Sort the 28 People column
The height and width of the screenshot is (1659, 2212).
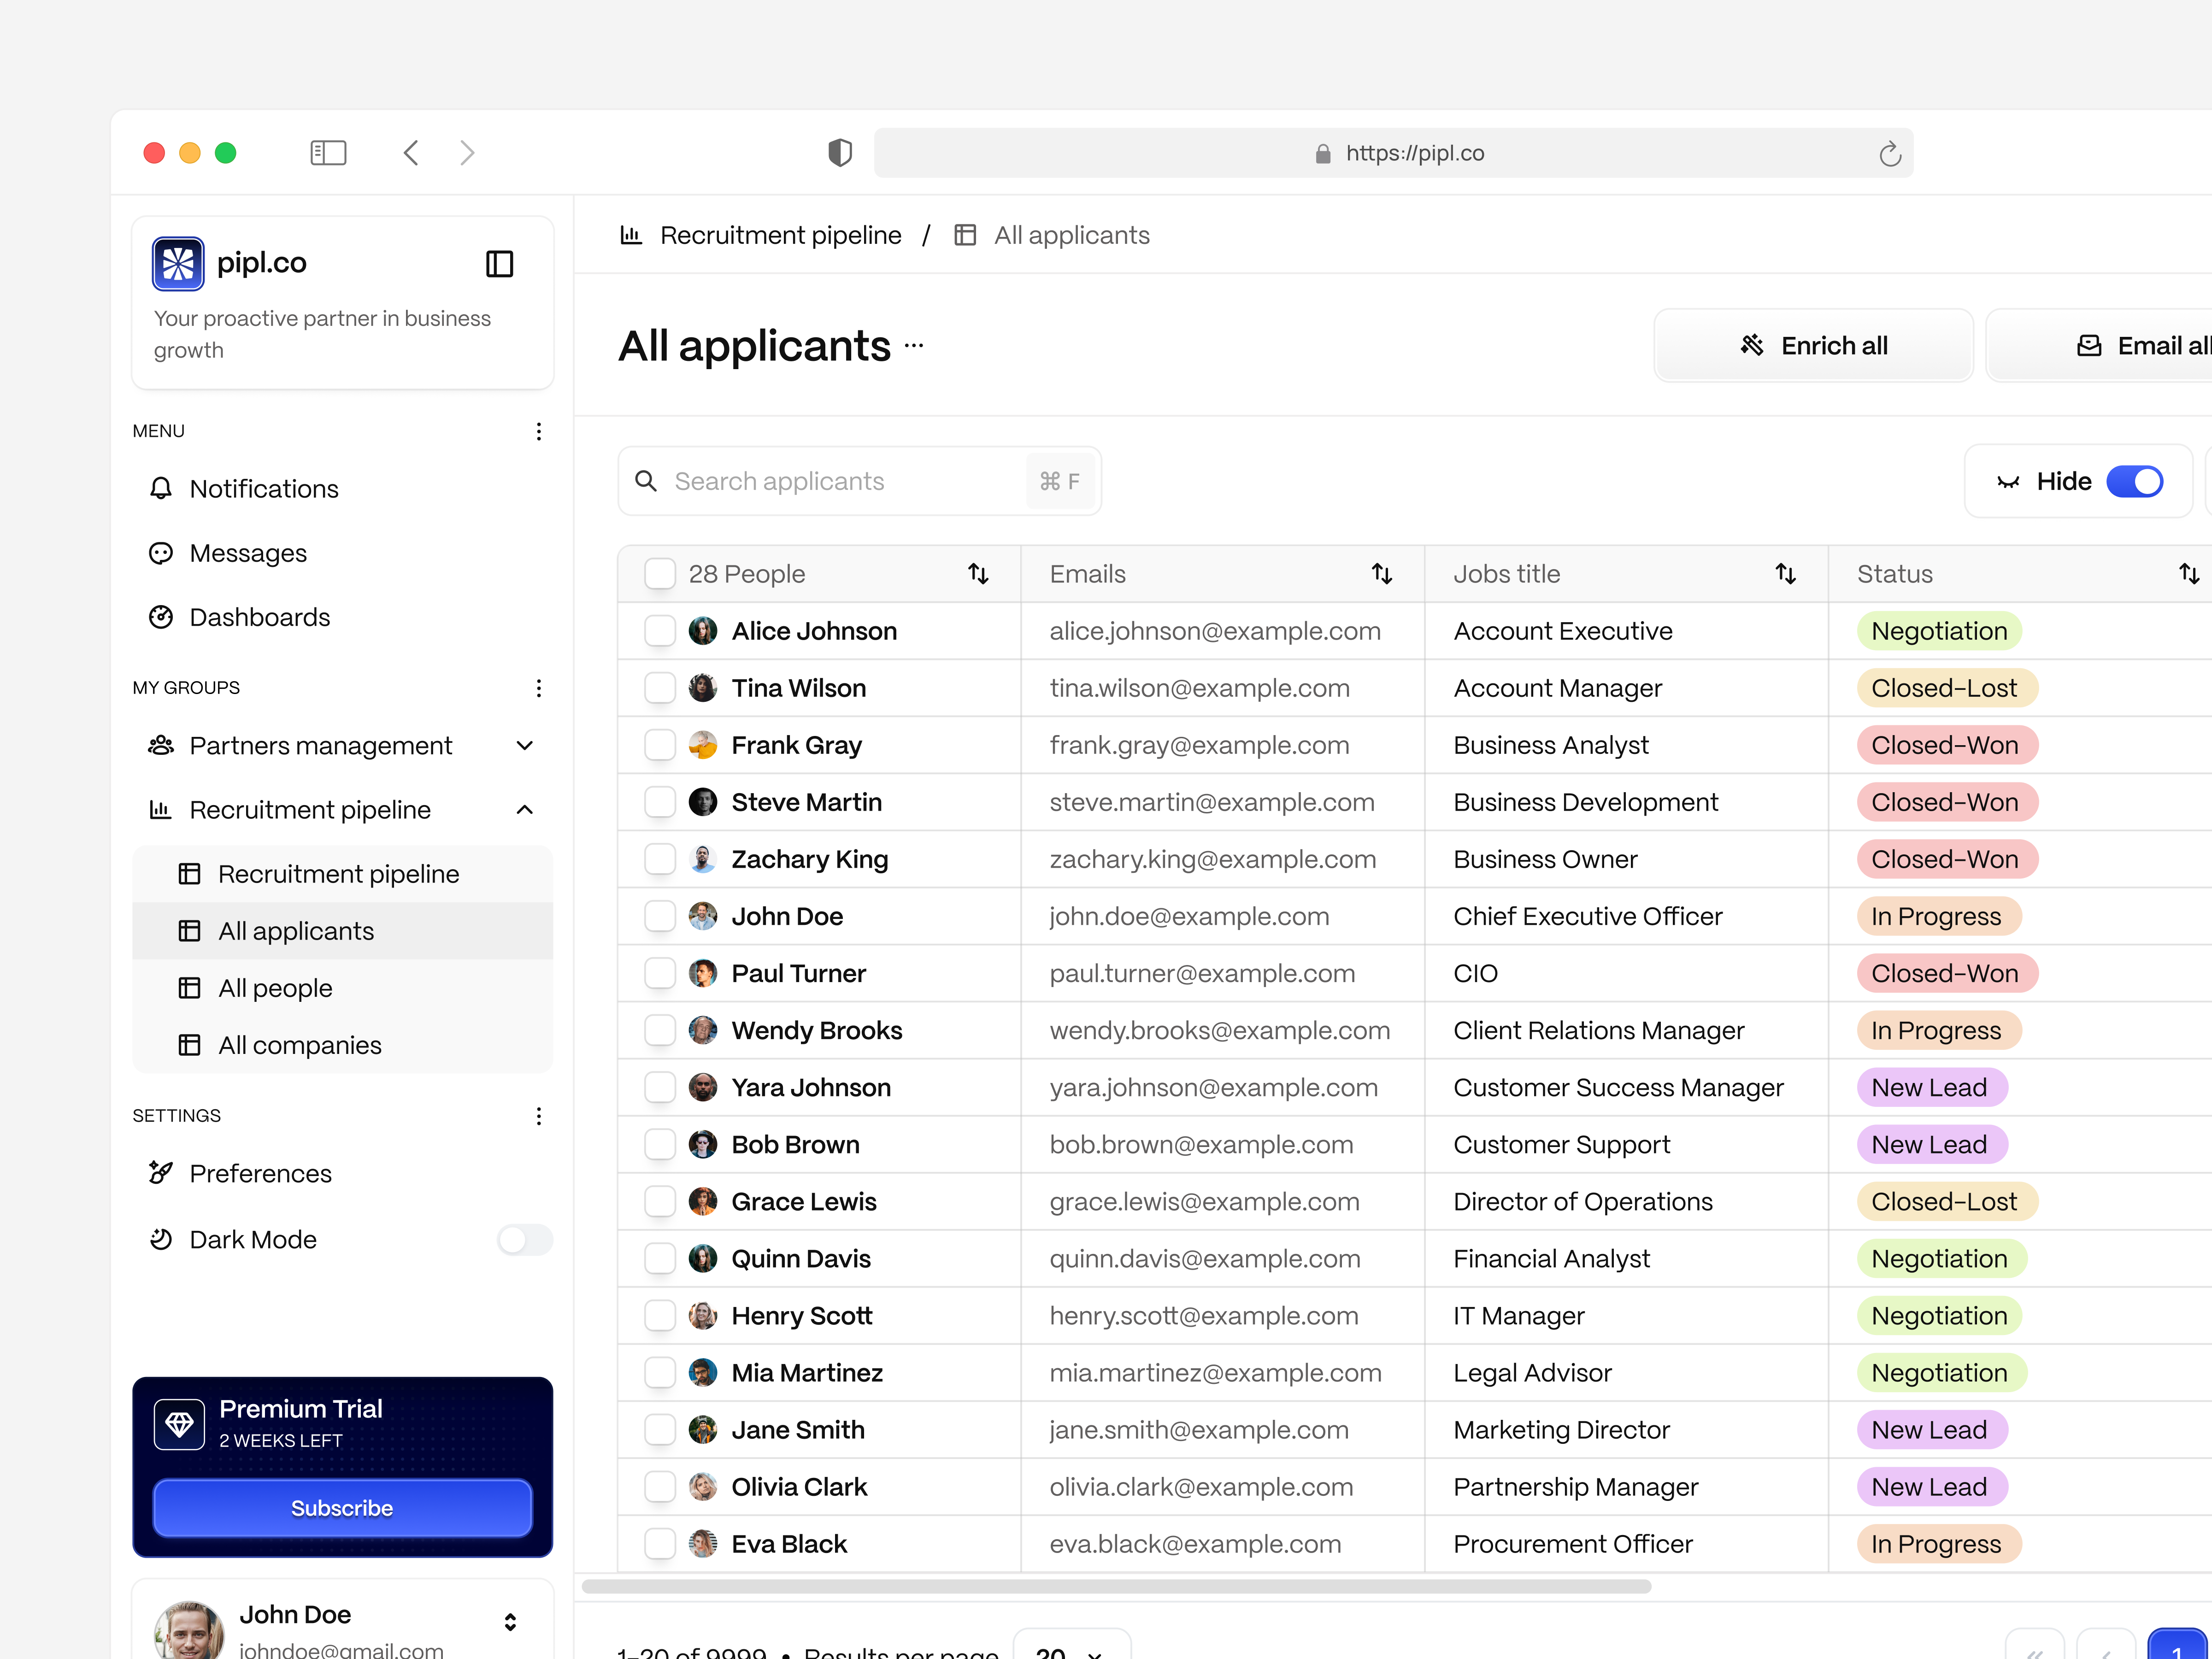point(979,573)
